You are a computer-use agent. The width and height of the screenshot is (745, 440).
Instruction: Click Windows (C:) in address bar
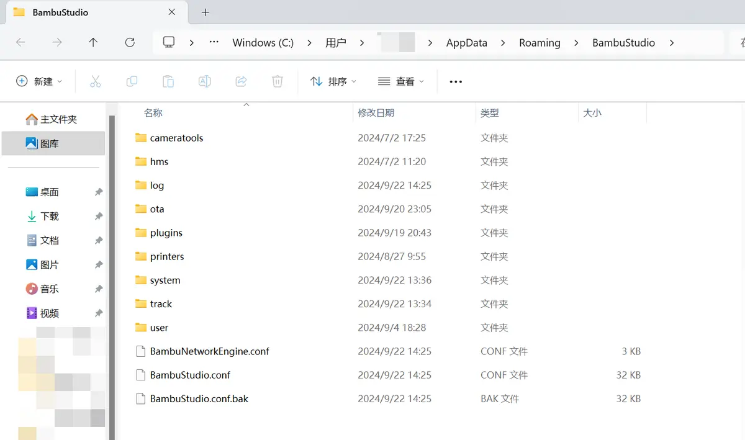[x=263, y=43]
